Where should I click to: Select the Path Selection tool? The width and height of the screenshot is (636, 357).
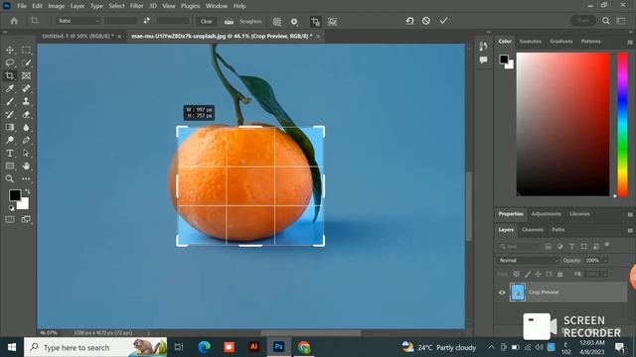point(27,154)
